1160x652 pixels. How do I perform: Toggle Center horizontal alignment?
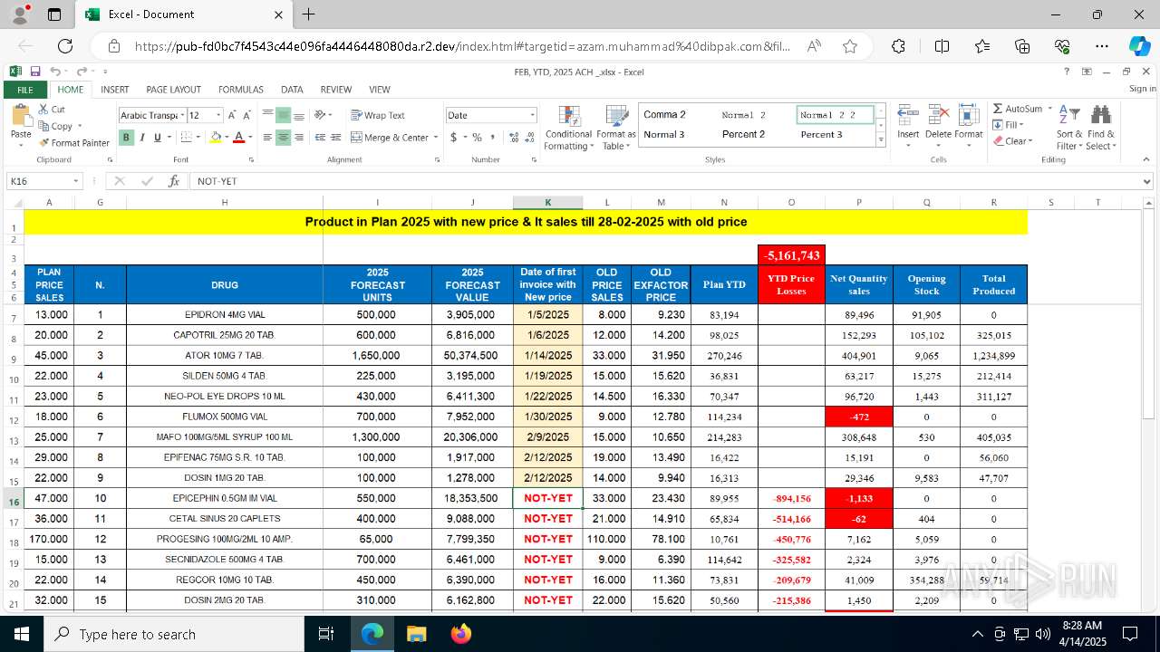(x=284, y=138)
